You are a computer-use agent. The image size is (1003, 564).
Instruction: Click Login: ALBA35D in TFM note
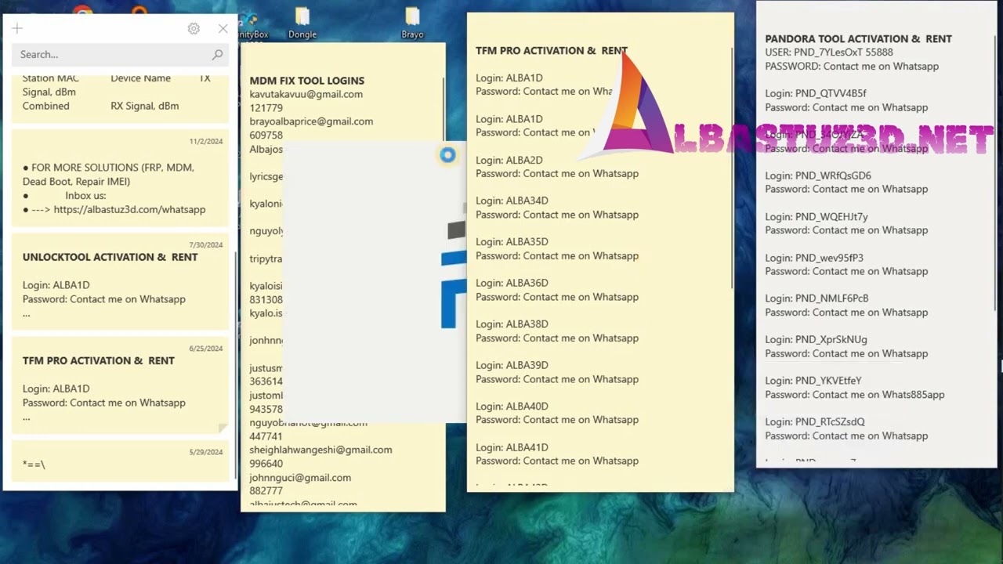coord(512,242)
